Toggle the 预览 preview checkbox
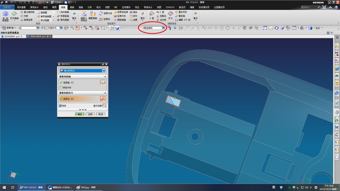 [x=60, y=106]
